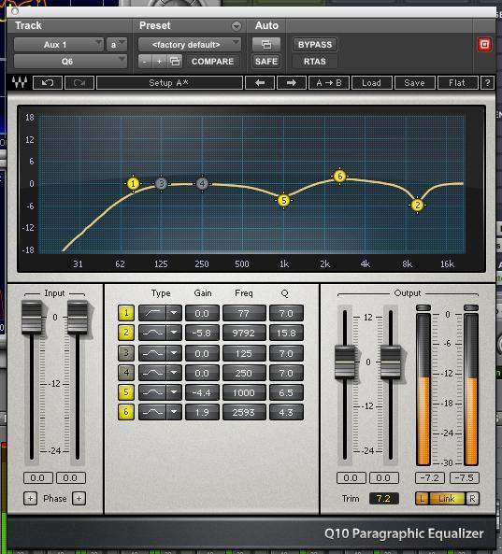Open the Aux 1 track selector dropdown
The width and height of the screenshot is (502, 554).
[59, 45]
